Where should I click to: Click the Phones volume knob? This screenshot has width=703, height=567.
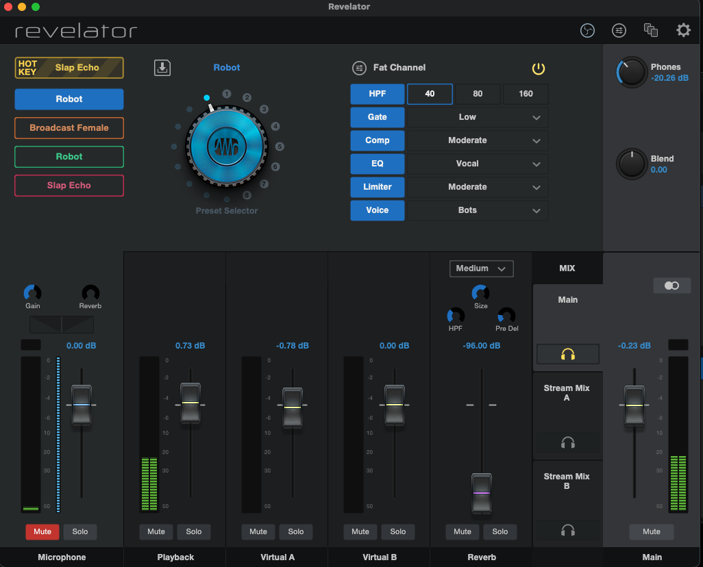[x=632, y=72]
